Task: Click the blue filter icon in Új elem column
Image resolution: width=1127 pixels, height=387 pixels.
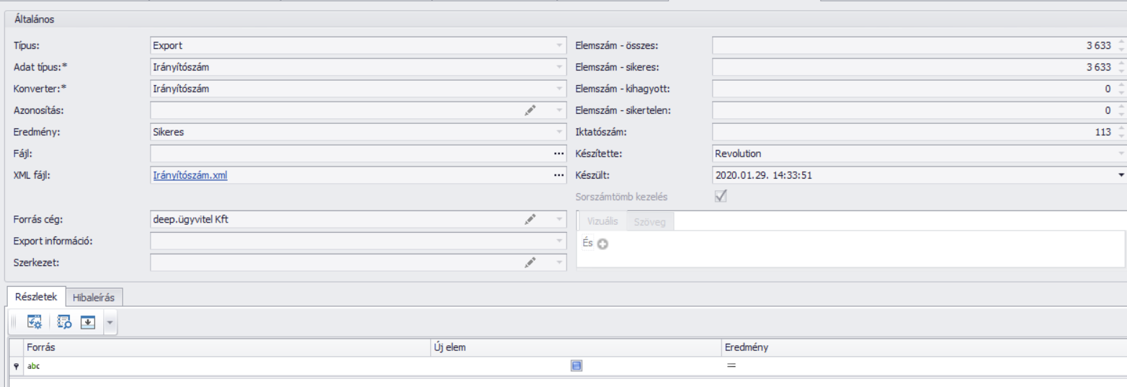Action: (576, 366)
